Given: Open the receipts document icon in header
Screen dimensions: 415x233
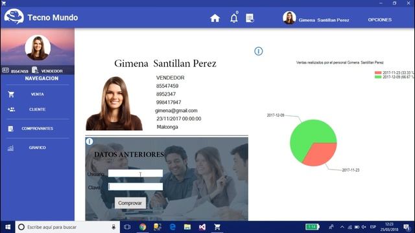Looking at the screenshot, I should pyautogui.click(x=250, y=18).
